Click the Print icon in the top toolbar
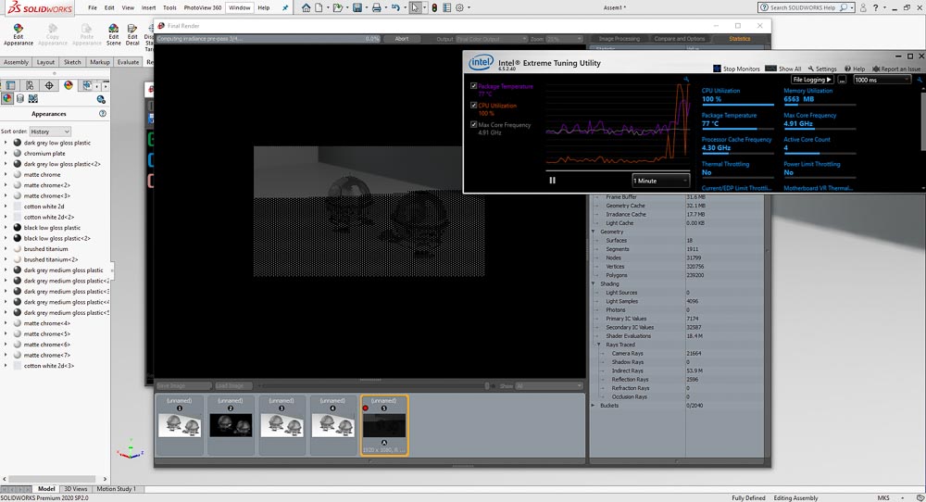This screenshot has width=926, height=502. (376, 8)
